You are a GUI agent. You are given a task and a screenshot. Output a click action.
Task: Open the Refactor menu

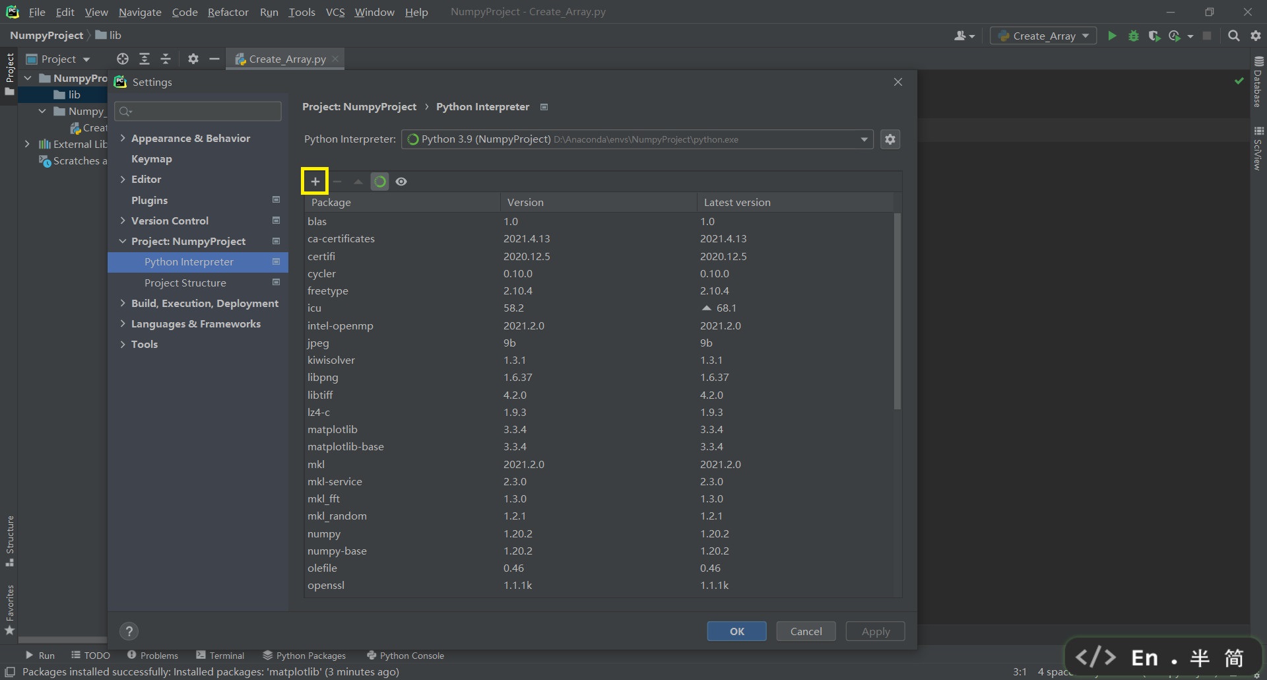coord(228,12)
